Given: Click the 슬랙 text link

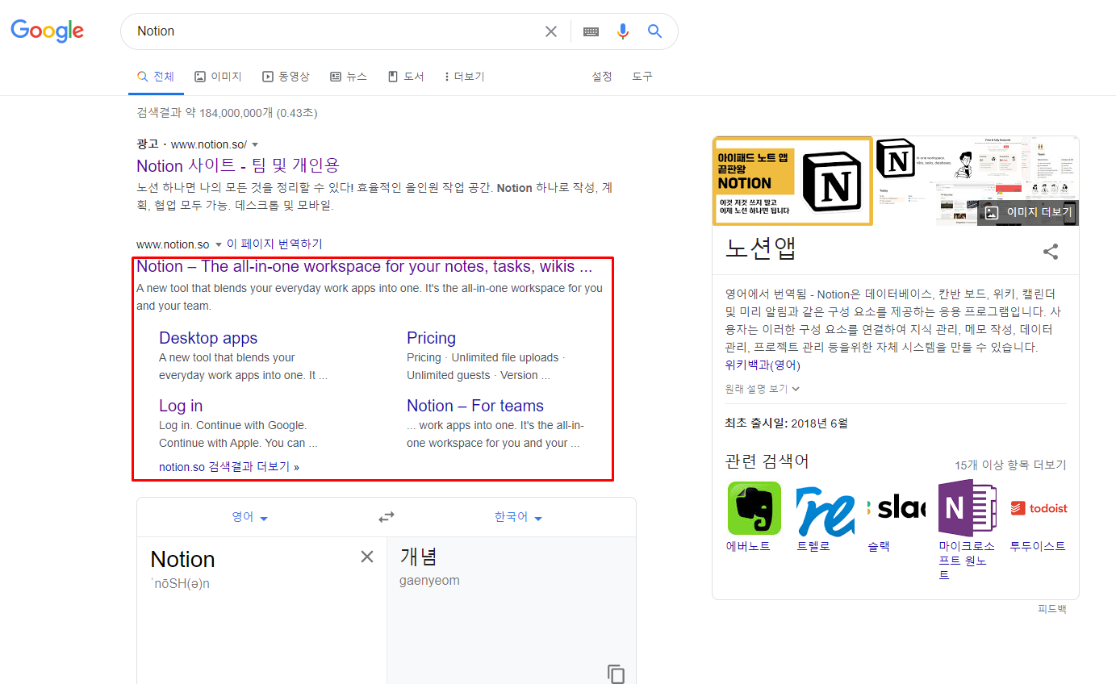Looking at the screenshot, I should 879,546.
